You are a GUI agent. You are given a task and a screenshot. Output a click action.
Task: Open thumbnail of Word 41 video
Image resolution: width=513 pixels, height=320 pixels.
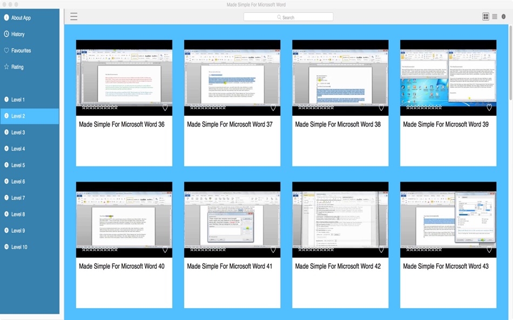(x=232, y=219)
